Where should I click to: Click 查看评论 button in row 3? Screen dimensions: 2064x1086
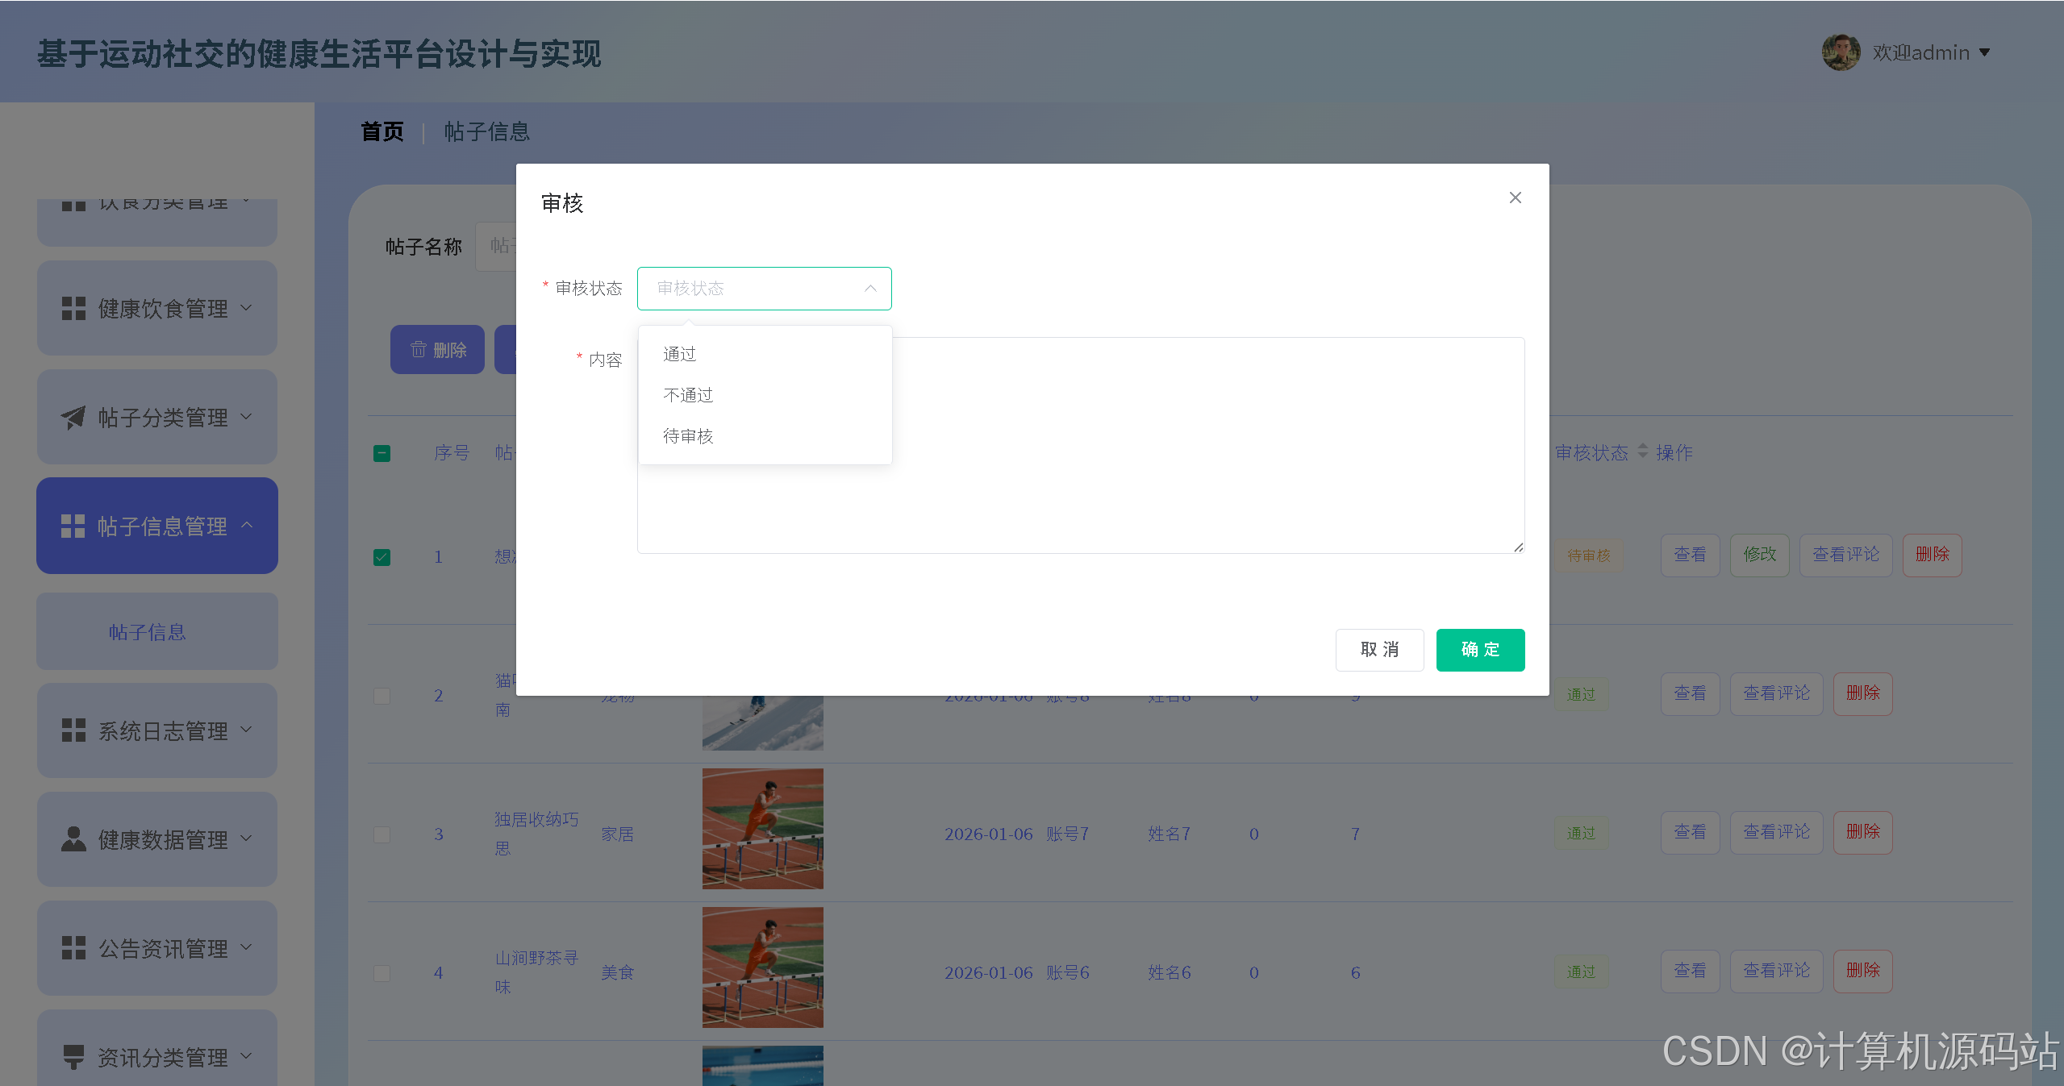click(1776, 832)
